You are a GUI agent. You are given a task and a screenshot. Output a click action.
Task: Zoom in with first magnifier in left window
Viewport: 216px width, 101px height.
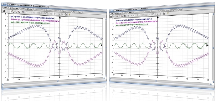pos(13,12)
